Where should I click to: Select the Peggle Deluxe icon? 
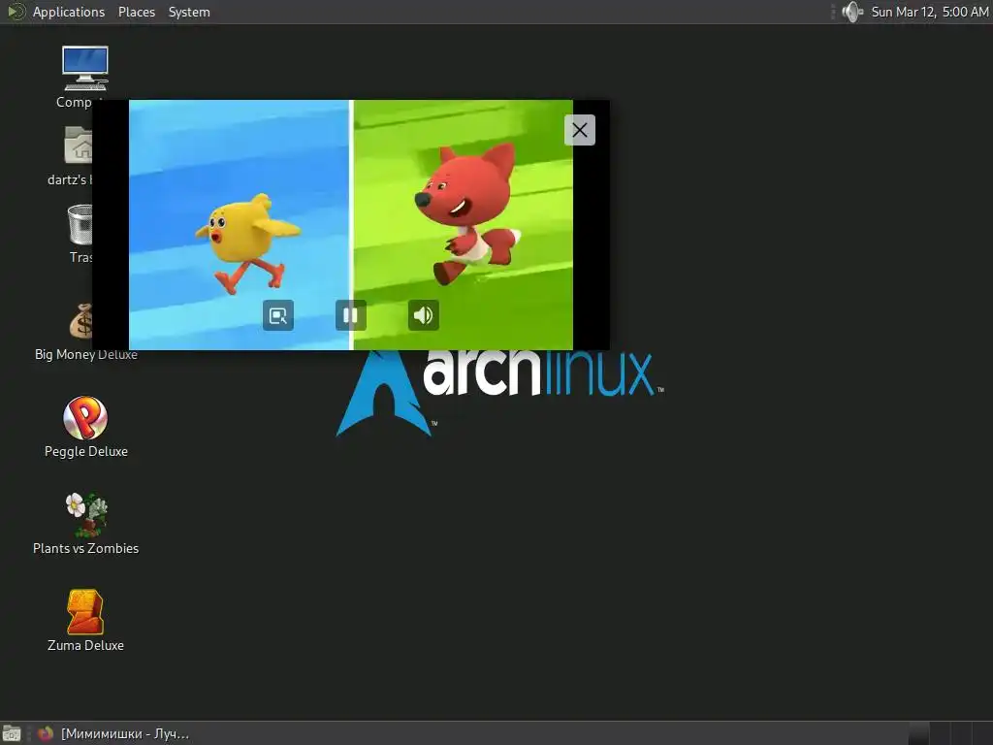tap(85, 417)
